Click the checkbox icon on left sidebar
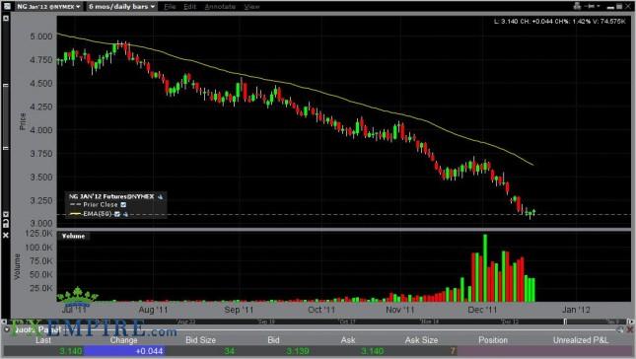636x359 pixels. [6, 214]
